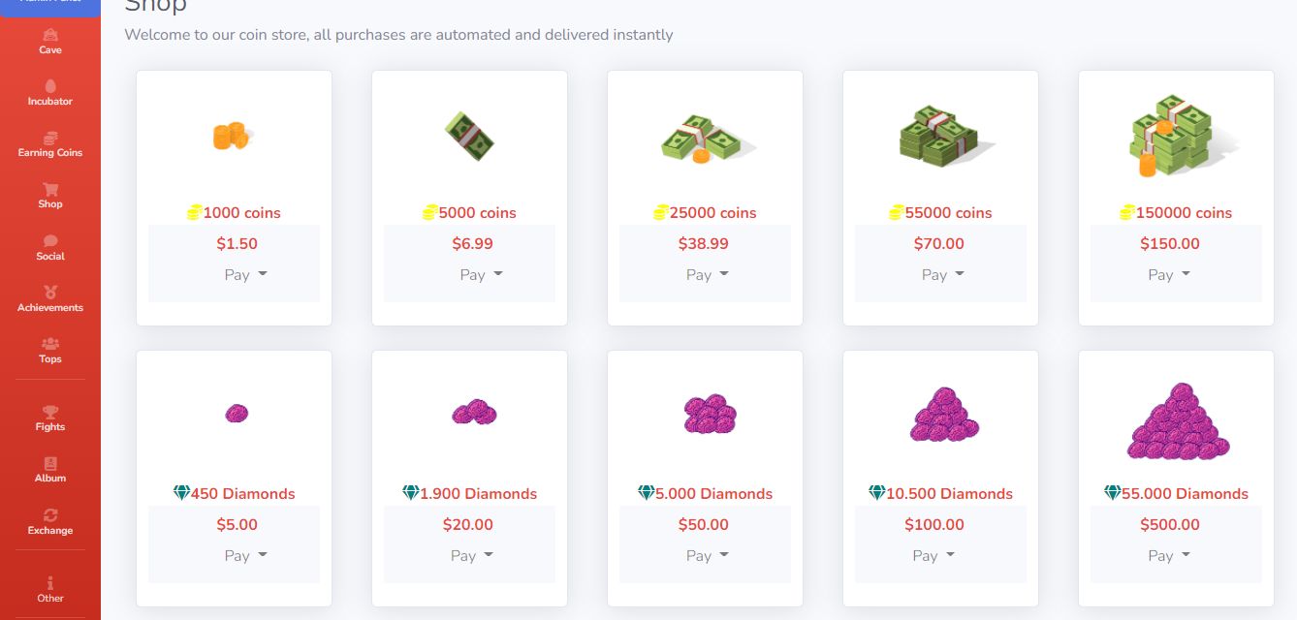This screenshot has width=1297, height=620.
Task: Click the Exchange arrows icon
Action: 50,515
